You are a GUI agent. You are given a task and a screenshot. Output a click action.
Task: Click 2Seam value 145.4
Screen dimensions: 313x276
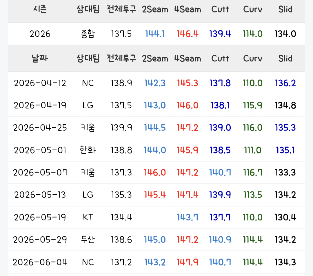(155, 195)
